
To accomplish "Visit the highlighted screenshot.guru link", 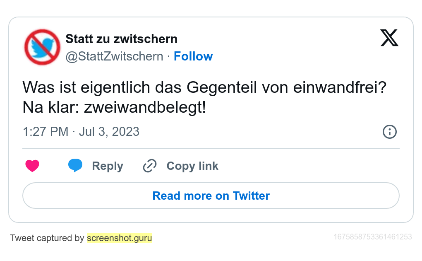I will pyautogui.click(x=120, y=238).
